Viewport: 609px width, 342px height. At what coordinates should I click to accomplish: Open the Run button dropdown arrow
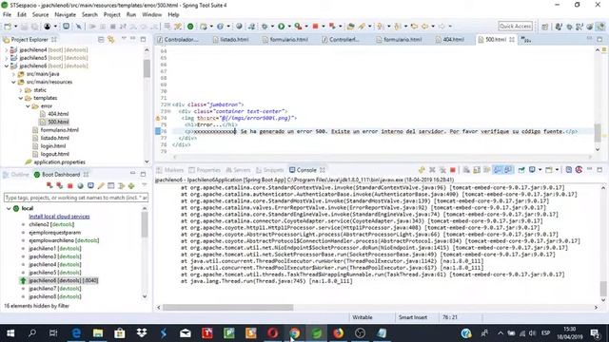click(289, 27)
